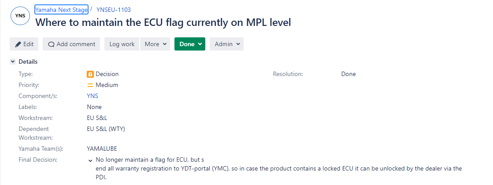This screenshot has height=185, width=493.
Task: Collapse the Details section chevron
Action: pyautogui.click(x=13, y=62)
